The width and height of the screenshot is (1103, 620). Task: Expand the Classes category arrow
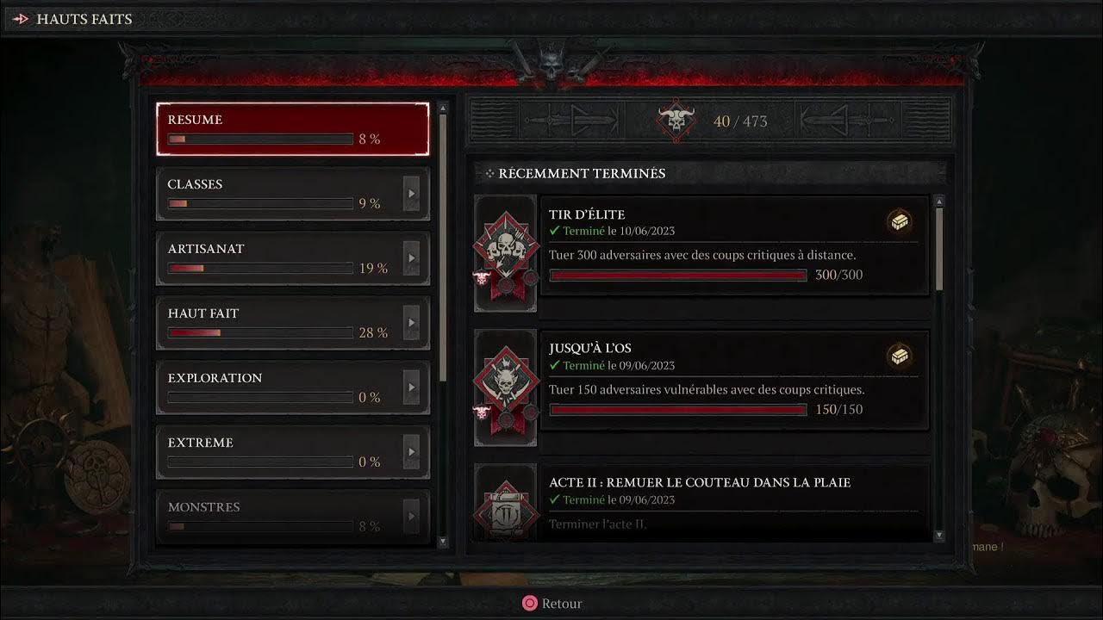point(412,194)
